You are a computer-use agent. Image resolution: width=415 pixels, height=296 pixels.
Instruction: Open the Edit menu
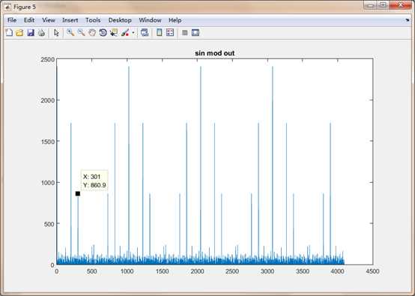[x=29, y=20]
